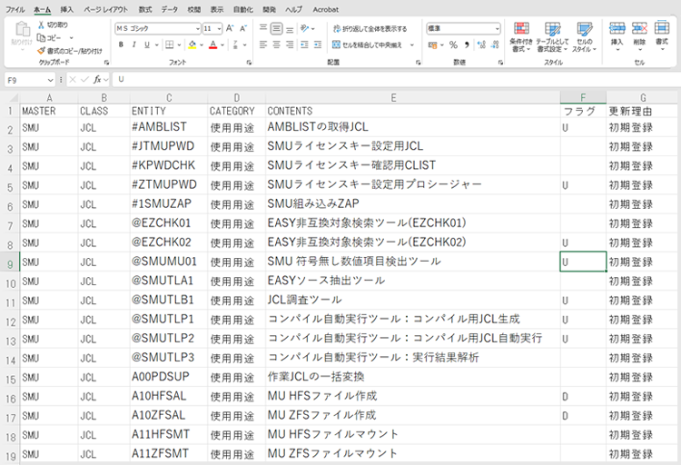Open the Acrobat tab
Image resolution: width=681 pixels, height=465 pixels.
click(x=325, y=10)
